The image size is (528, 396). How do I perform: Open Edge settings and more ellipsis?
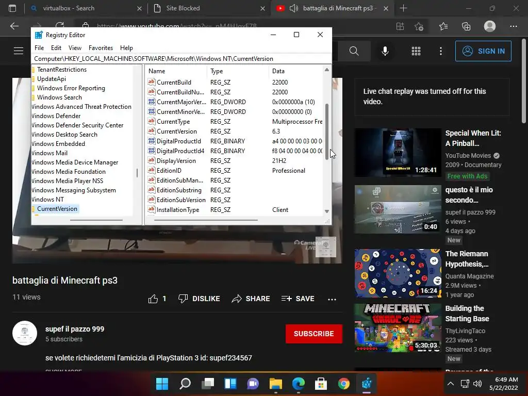coord(513,26)
